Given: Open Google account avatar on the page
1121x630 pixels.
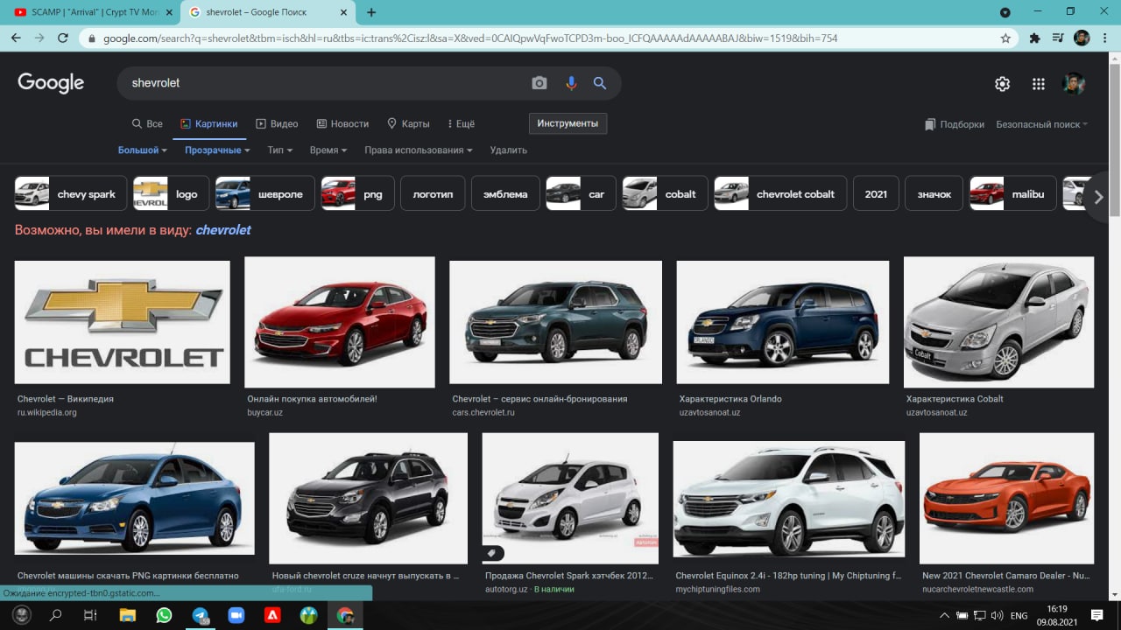Looking at the screenshot, I should pyautogui.click(x=1074, y=84).
